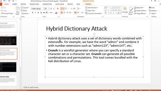
Task: Open the Shape Outline dropdown
Action: pyautogui.click(x=140, y=11)
